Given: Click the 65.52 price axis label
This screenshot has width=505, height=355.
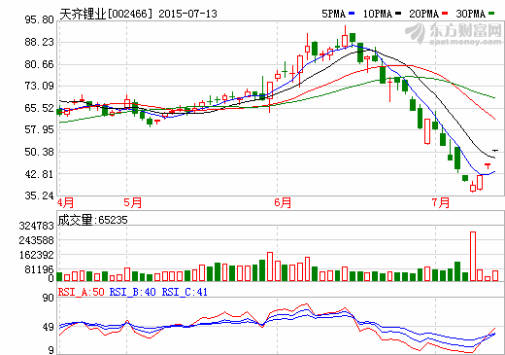Looking at the screenshot, I should [40, 108].
